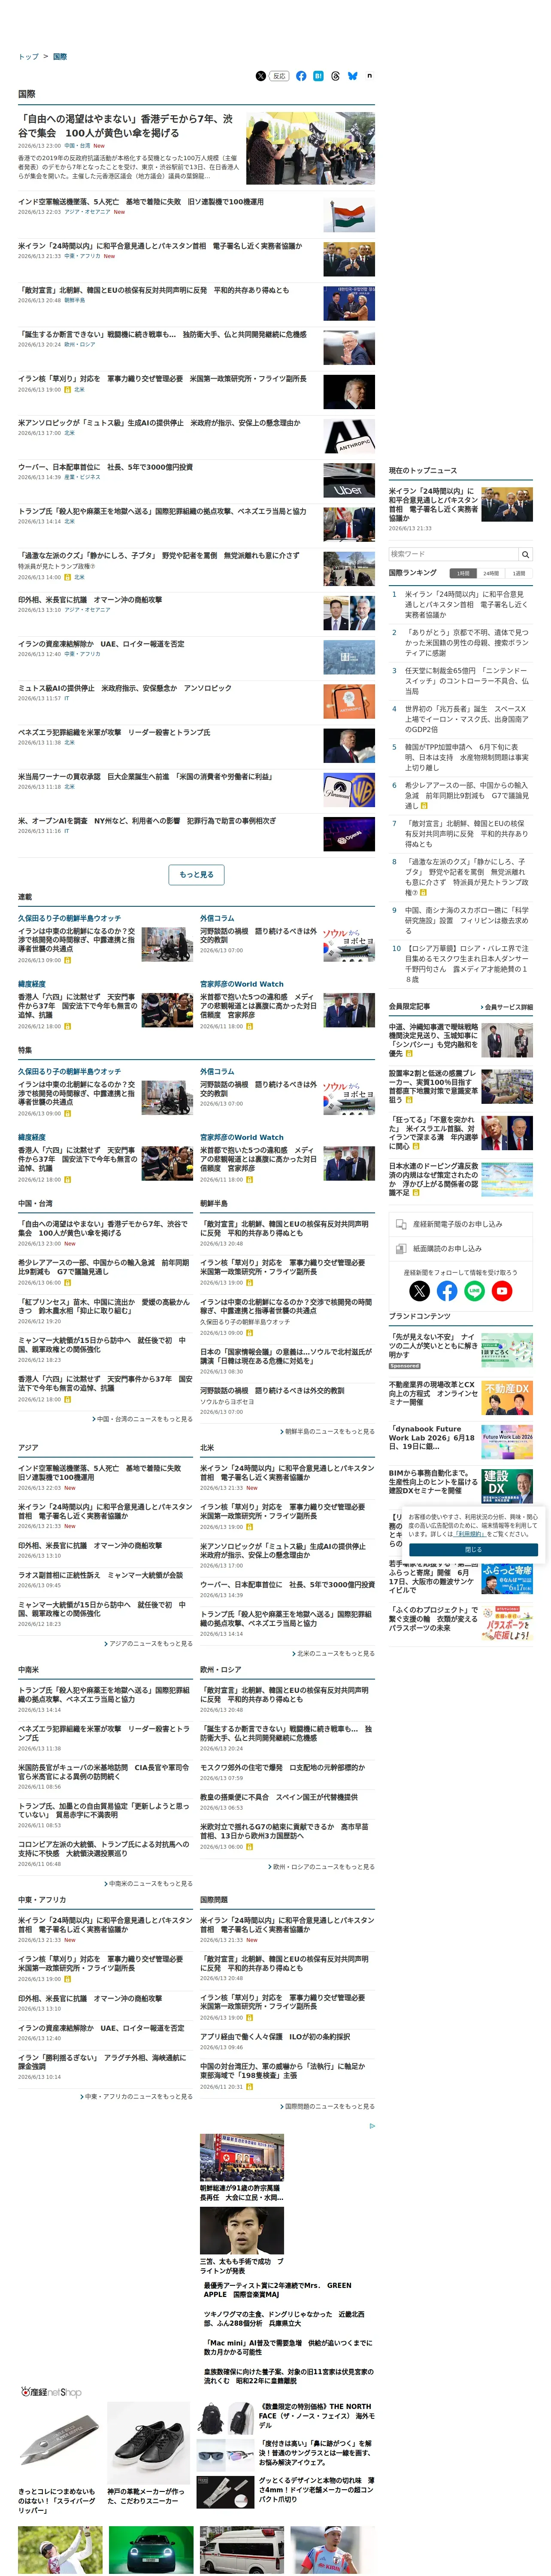
Task: Switch ranking to 24時間 tab
Action: 491,574
